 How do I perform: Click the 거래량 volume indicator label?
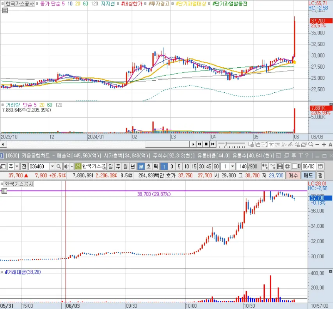12,105
